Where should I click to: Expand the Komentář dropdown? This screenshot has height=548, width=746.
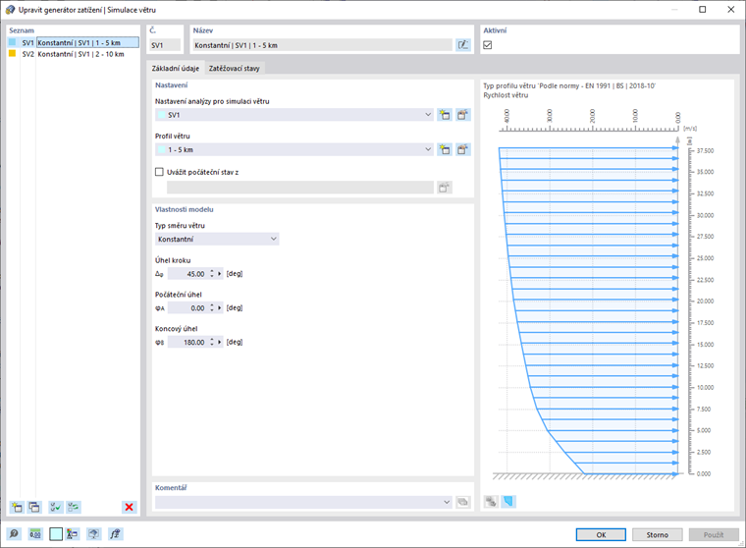click(x=447, y=502)
